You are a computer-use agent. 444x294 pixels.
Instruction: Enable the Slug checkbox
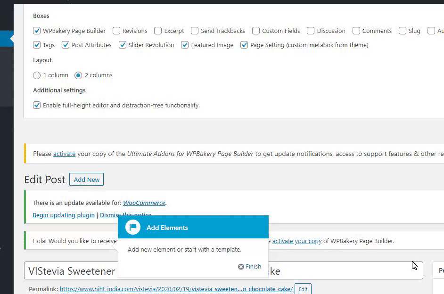[x=403, y=31]
